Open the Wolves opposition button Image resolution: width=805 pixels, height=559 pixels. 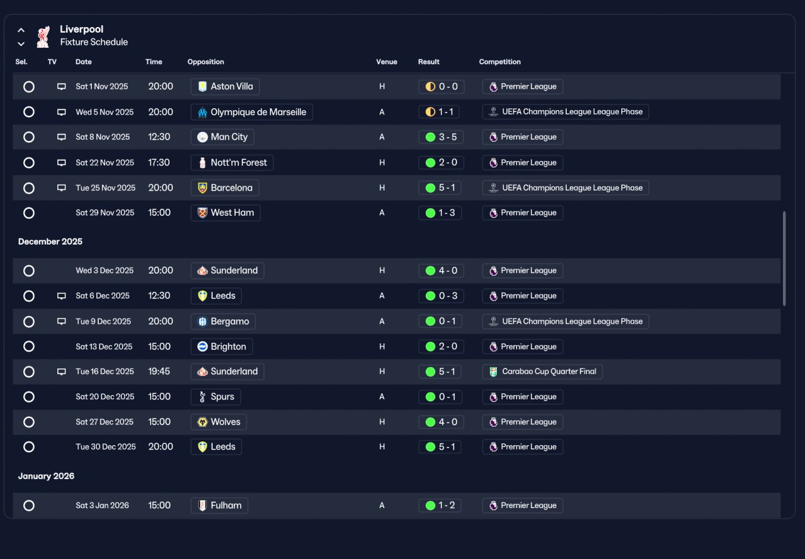219,422
